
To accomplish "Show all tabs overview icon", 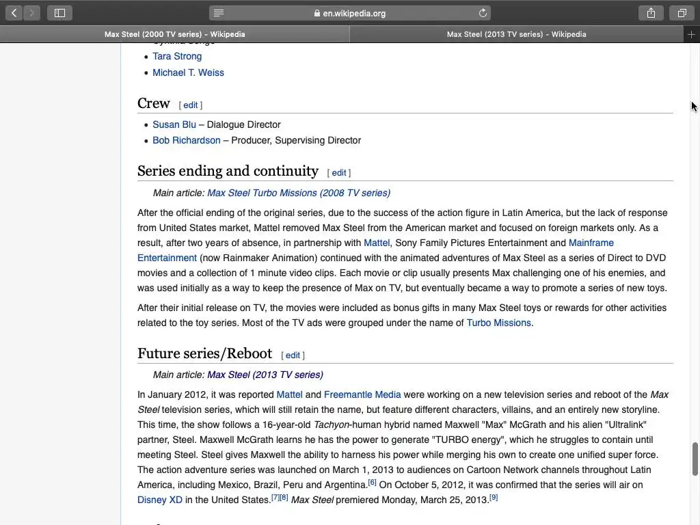I will coord(682,13).
